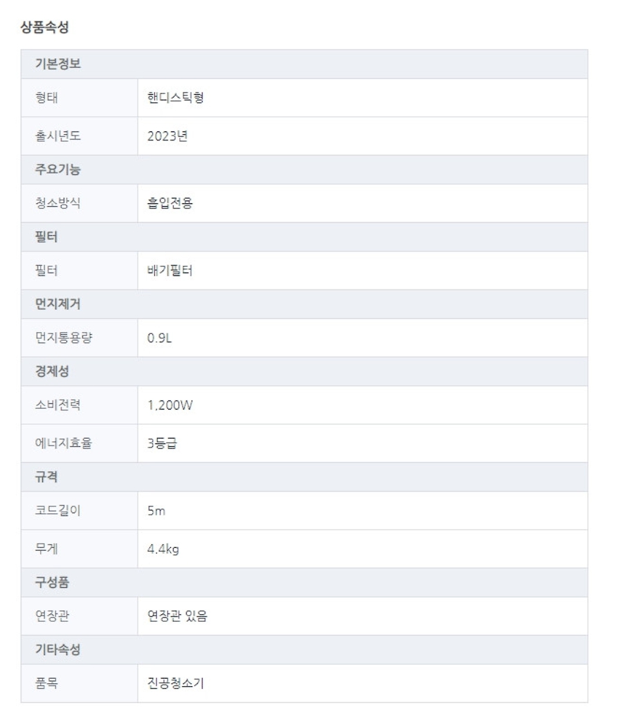Click the 규격 section header
This screenshot has width=617, height=727.
click(304, 477)
